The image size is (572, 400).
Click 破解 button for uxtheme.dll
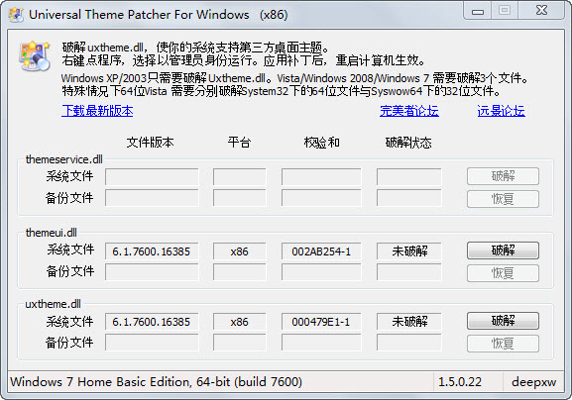click(x=503, y=321)
